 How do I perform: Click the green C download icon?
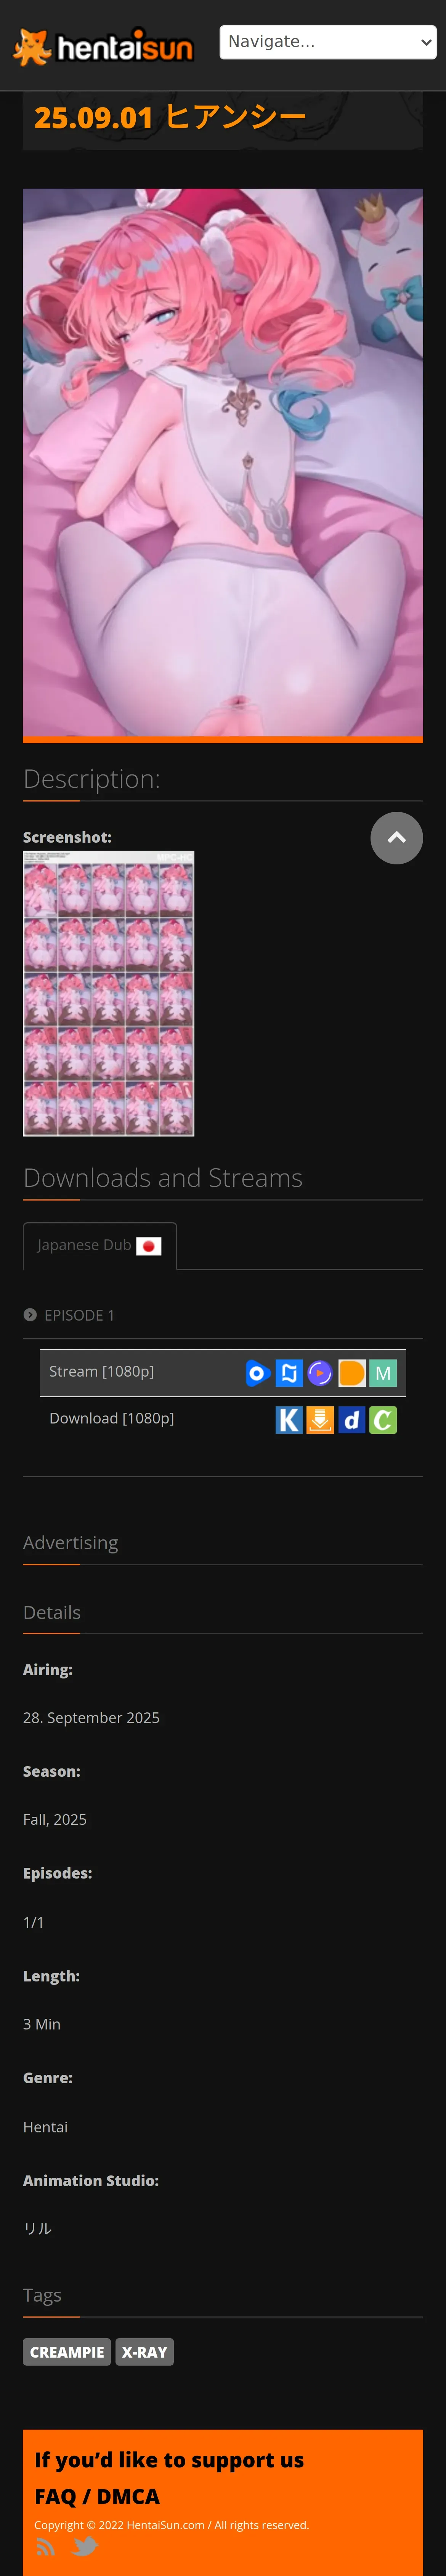click(383, 1420)
